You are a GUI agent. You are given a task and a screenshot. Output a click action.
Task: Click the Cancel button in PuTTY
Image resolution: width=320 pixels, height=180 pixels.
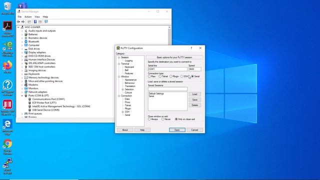tap(194, 130)
